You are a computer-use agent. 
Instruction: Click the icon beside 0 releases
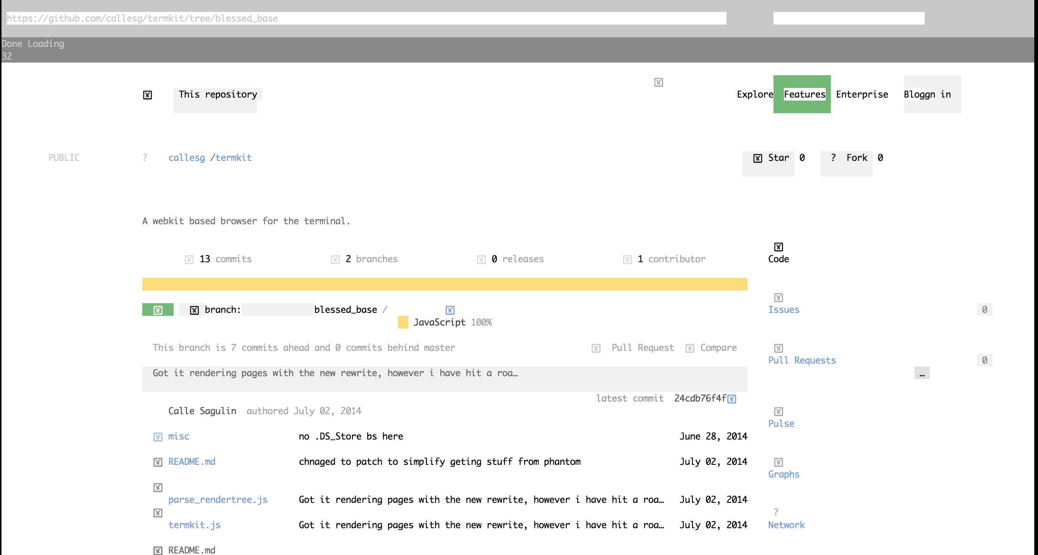click(x=481, y=259)
